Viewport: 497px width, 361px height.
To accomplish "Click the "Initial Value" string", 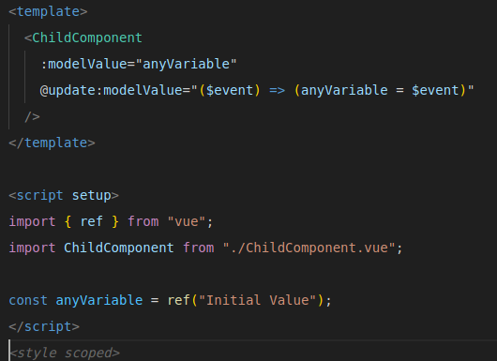I will point(257,300).
